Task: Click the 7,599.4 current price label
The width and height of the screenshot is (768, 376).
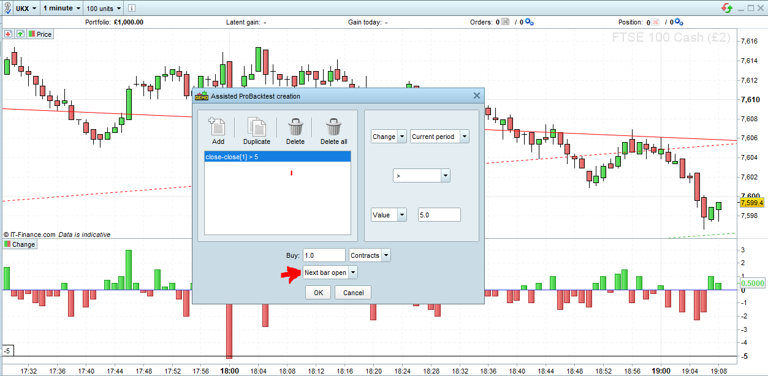Action: (x=751, y=203)
